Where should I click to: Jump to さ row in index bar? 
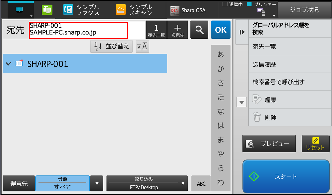(x=220, y=83)
